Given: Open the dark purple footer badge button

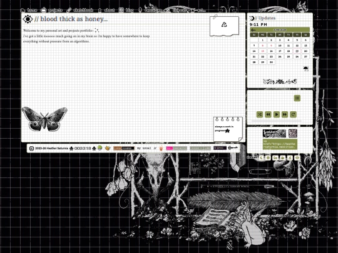Looking at the screenshot, I should point(220,148).
